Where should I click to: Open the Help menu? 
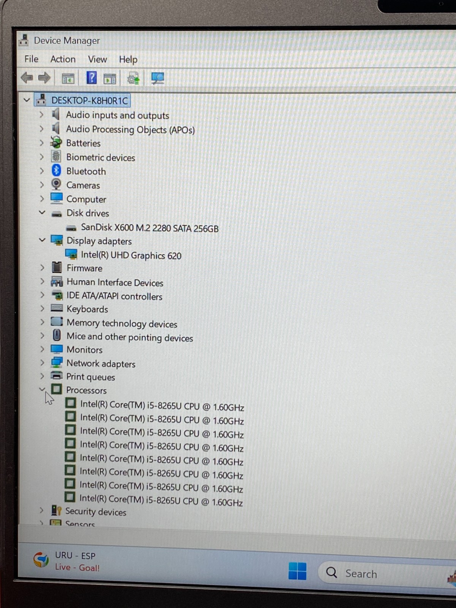(x=128, y=60)
